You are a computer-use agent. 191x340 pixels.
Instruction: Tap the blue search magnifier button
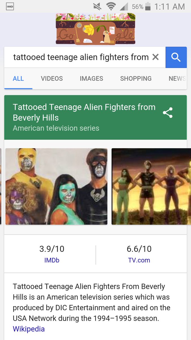click(176, 57)
